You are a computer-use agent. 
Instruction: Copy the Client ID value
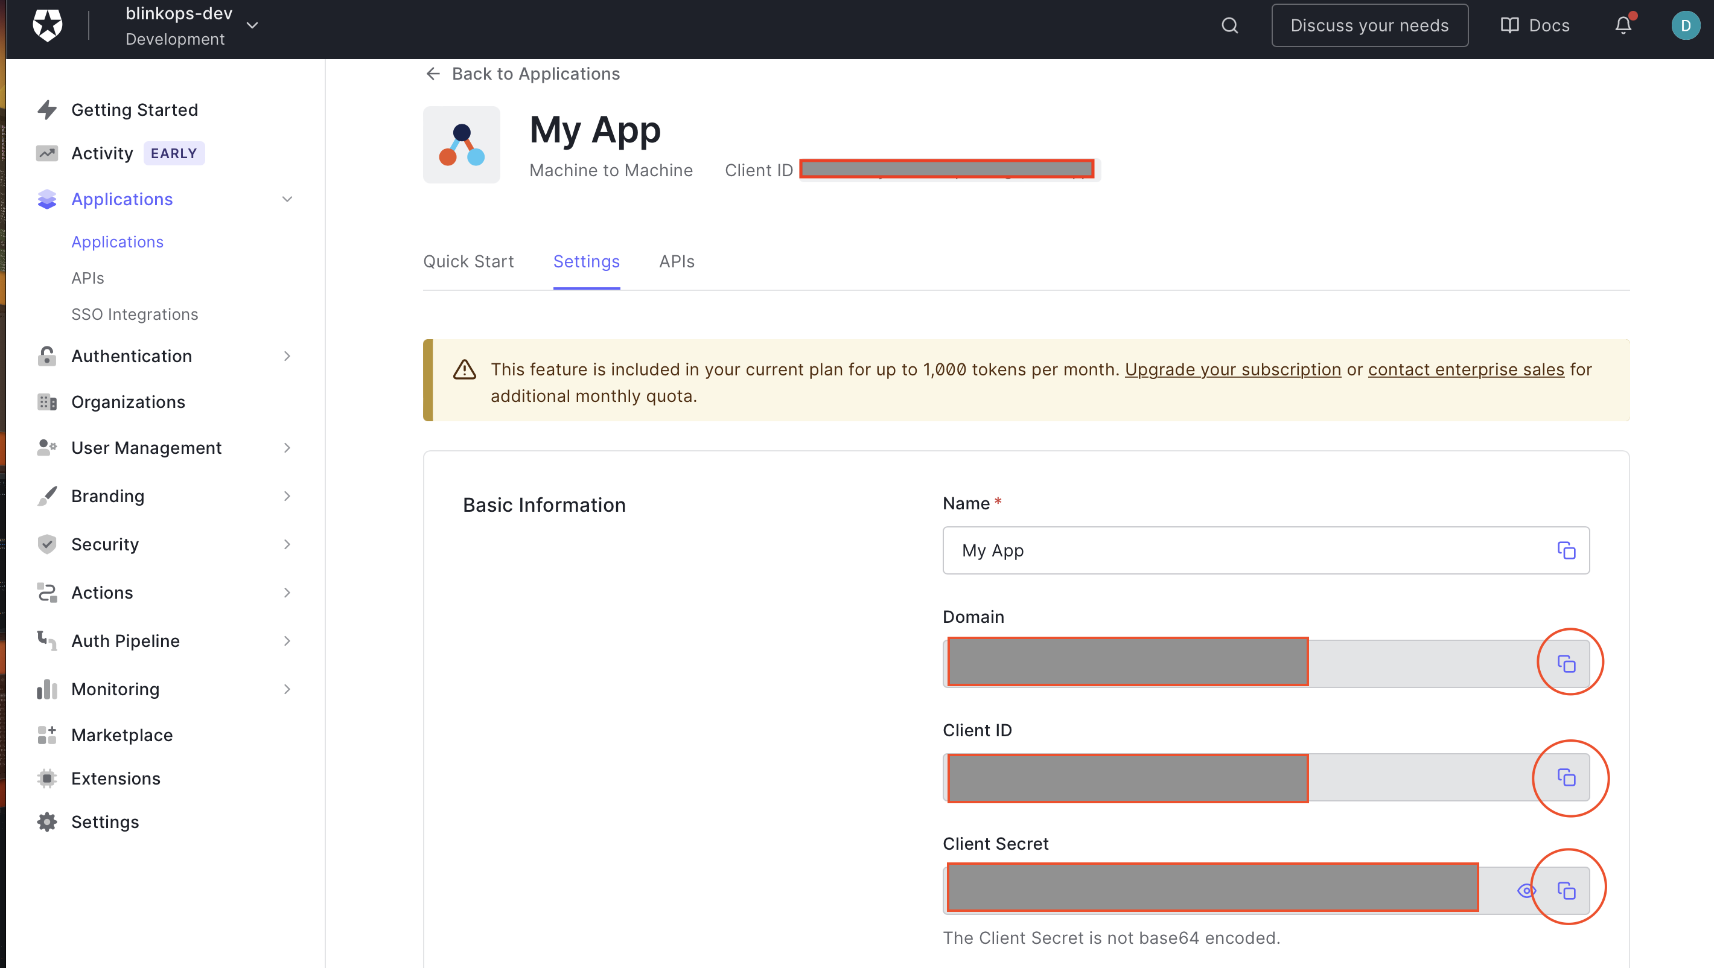click(x=1566, y=777)
